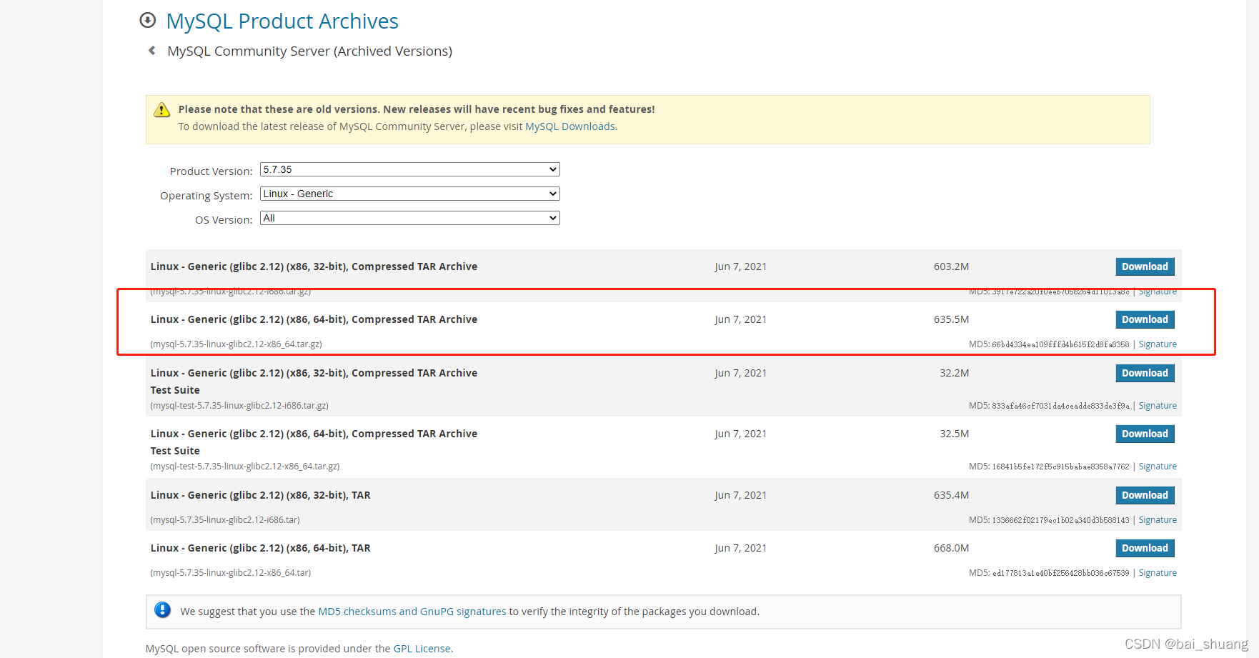Click the yellow warning triangle icon
This screenshot has width=1259, height=658.
tap(162, 110)
